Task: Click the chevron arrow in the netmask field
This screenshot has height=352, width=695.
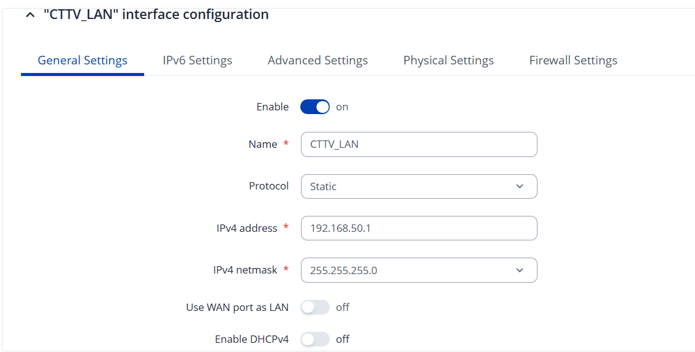Action: pos(520,270)
